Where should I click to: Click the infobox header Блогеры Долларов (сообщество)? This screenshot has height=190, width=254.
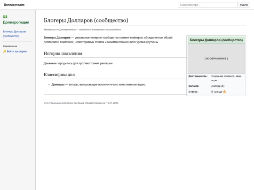point(216,40)
